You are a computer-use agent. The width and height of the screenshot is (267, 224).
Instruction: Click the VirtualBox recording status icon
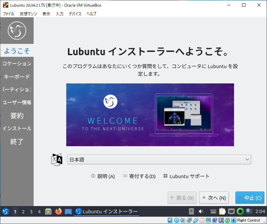[214, 220]
